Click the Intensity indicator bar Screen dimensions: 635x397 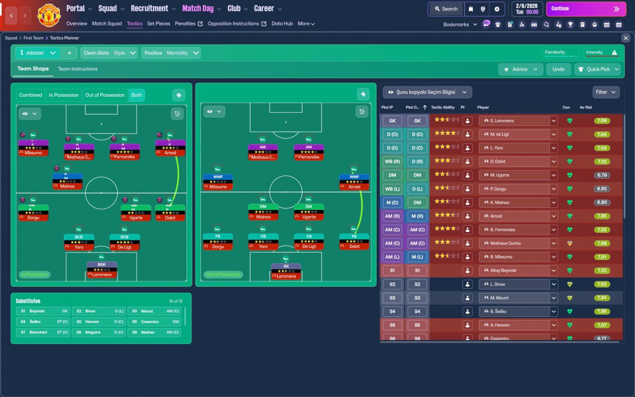(x=602, y=53)
